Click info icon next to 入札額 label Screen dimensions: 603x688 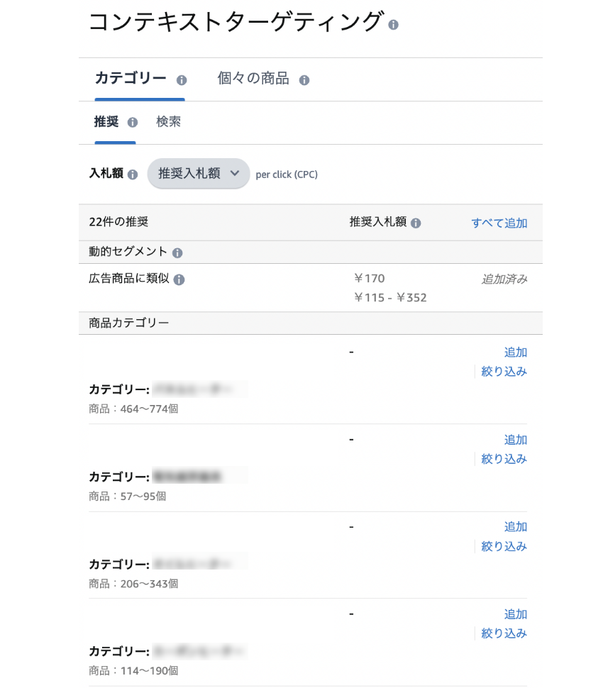point(133,174)
